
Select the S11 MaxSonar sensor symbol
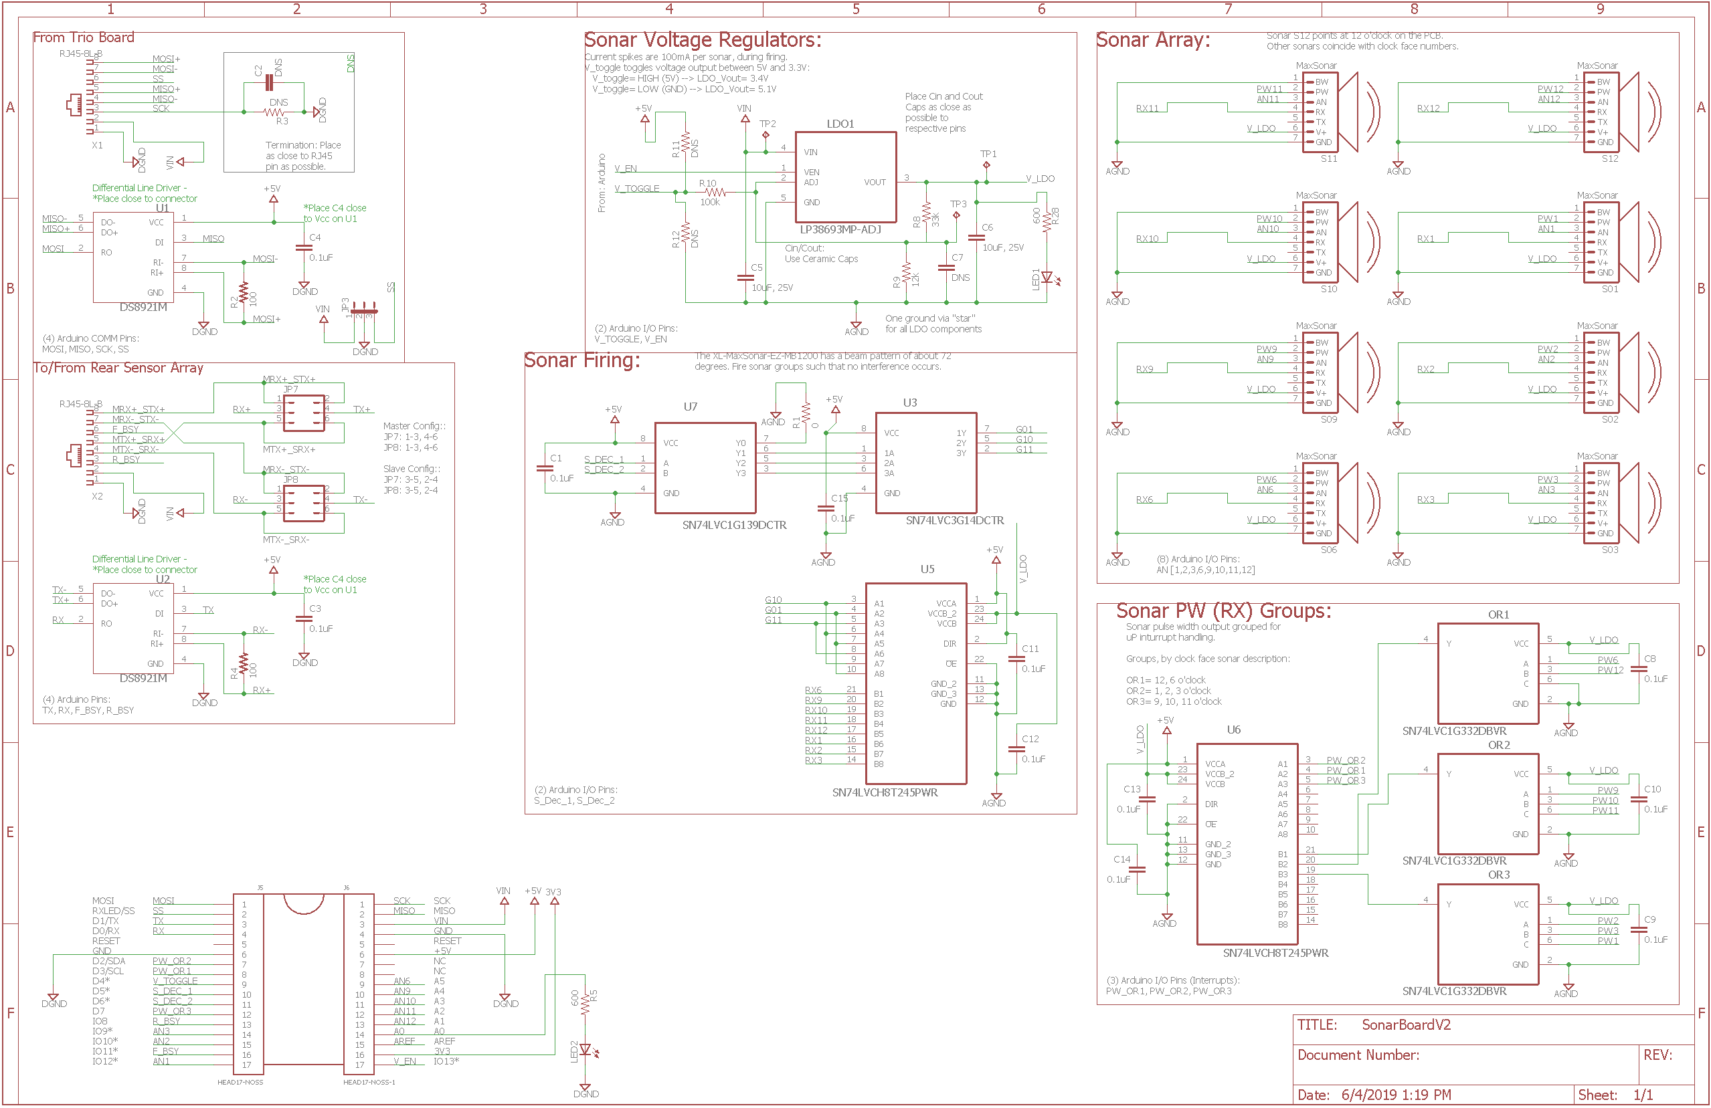1341,112
